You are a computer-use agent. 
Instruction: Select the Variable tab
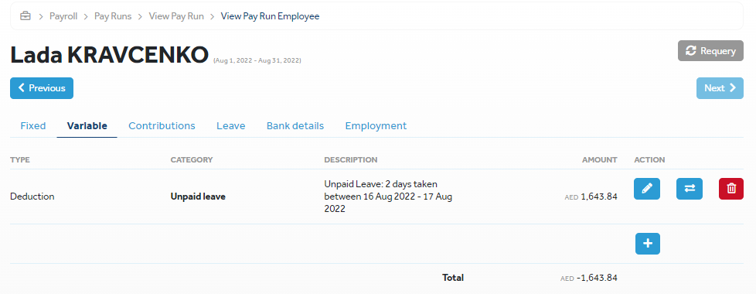87,126
